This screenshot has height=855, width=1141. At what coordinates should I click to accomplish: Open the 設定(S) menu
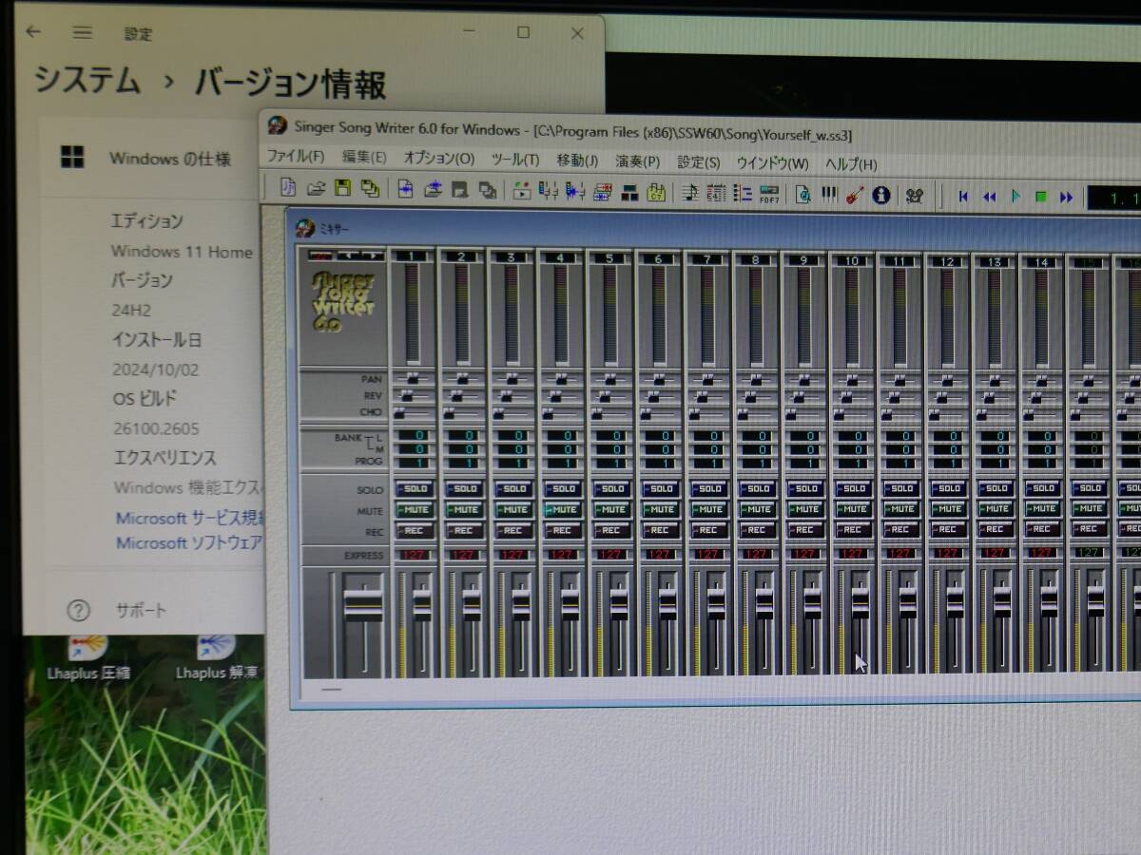(699, 162)
